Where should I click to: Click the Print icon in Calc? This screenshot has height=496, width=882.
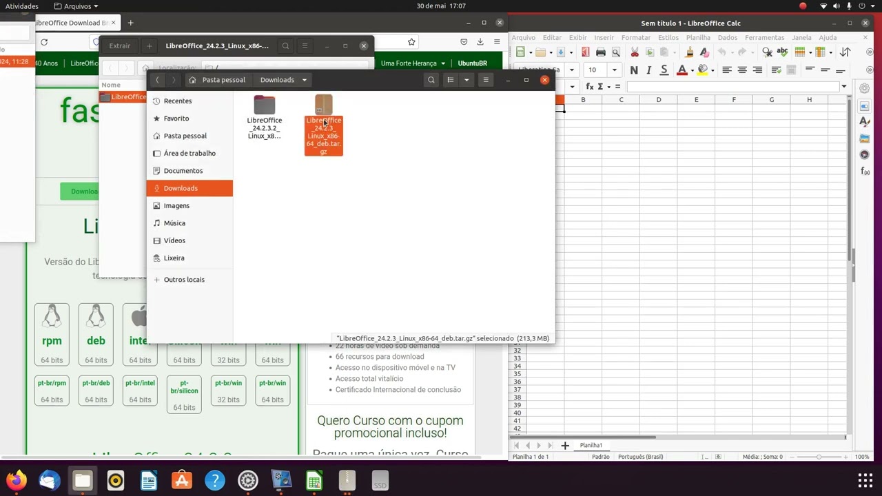tap(601, 52)
